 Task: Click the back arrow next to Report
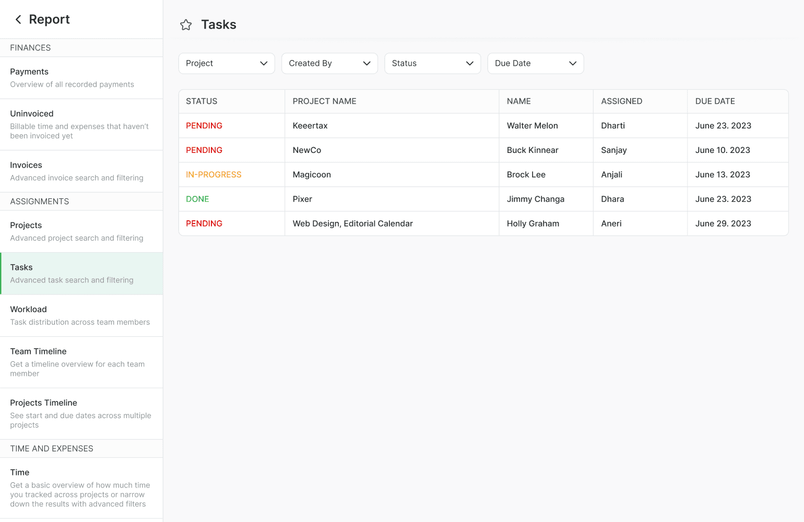pos(18,19)
